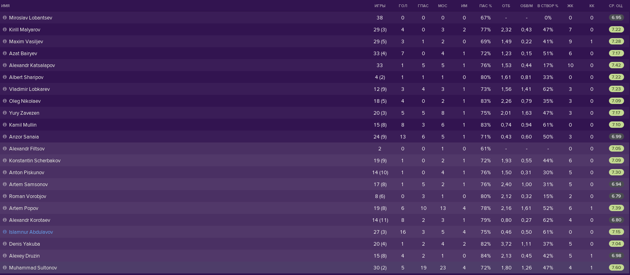The height and width of the screenshot is (275, 630).
Task: Open info icon beside Anzor Sanaia
Action: pos(5,137)
